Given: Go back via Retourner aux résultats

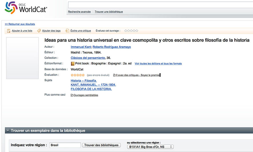Looking at the screenshot, I should pyautogui.click(x=20, y=24).
